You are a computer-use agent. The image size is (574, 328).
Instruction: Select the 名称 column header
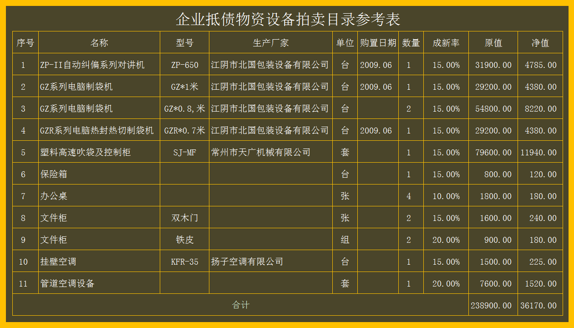point(99,43)
